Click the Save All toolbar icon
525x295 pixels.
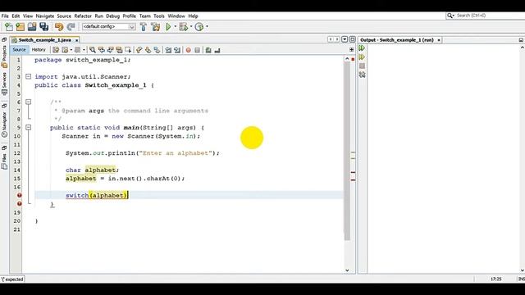43,27
